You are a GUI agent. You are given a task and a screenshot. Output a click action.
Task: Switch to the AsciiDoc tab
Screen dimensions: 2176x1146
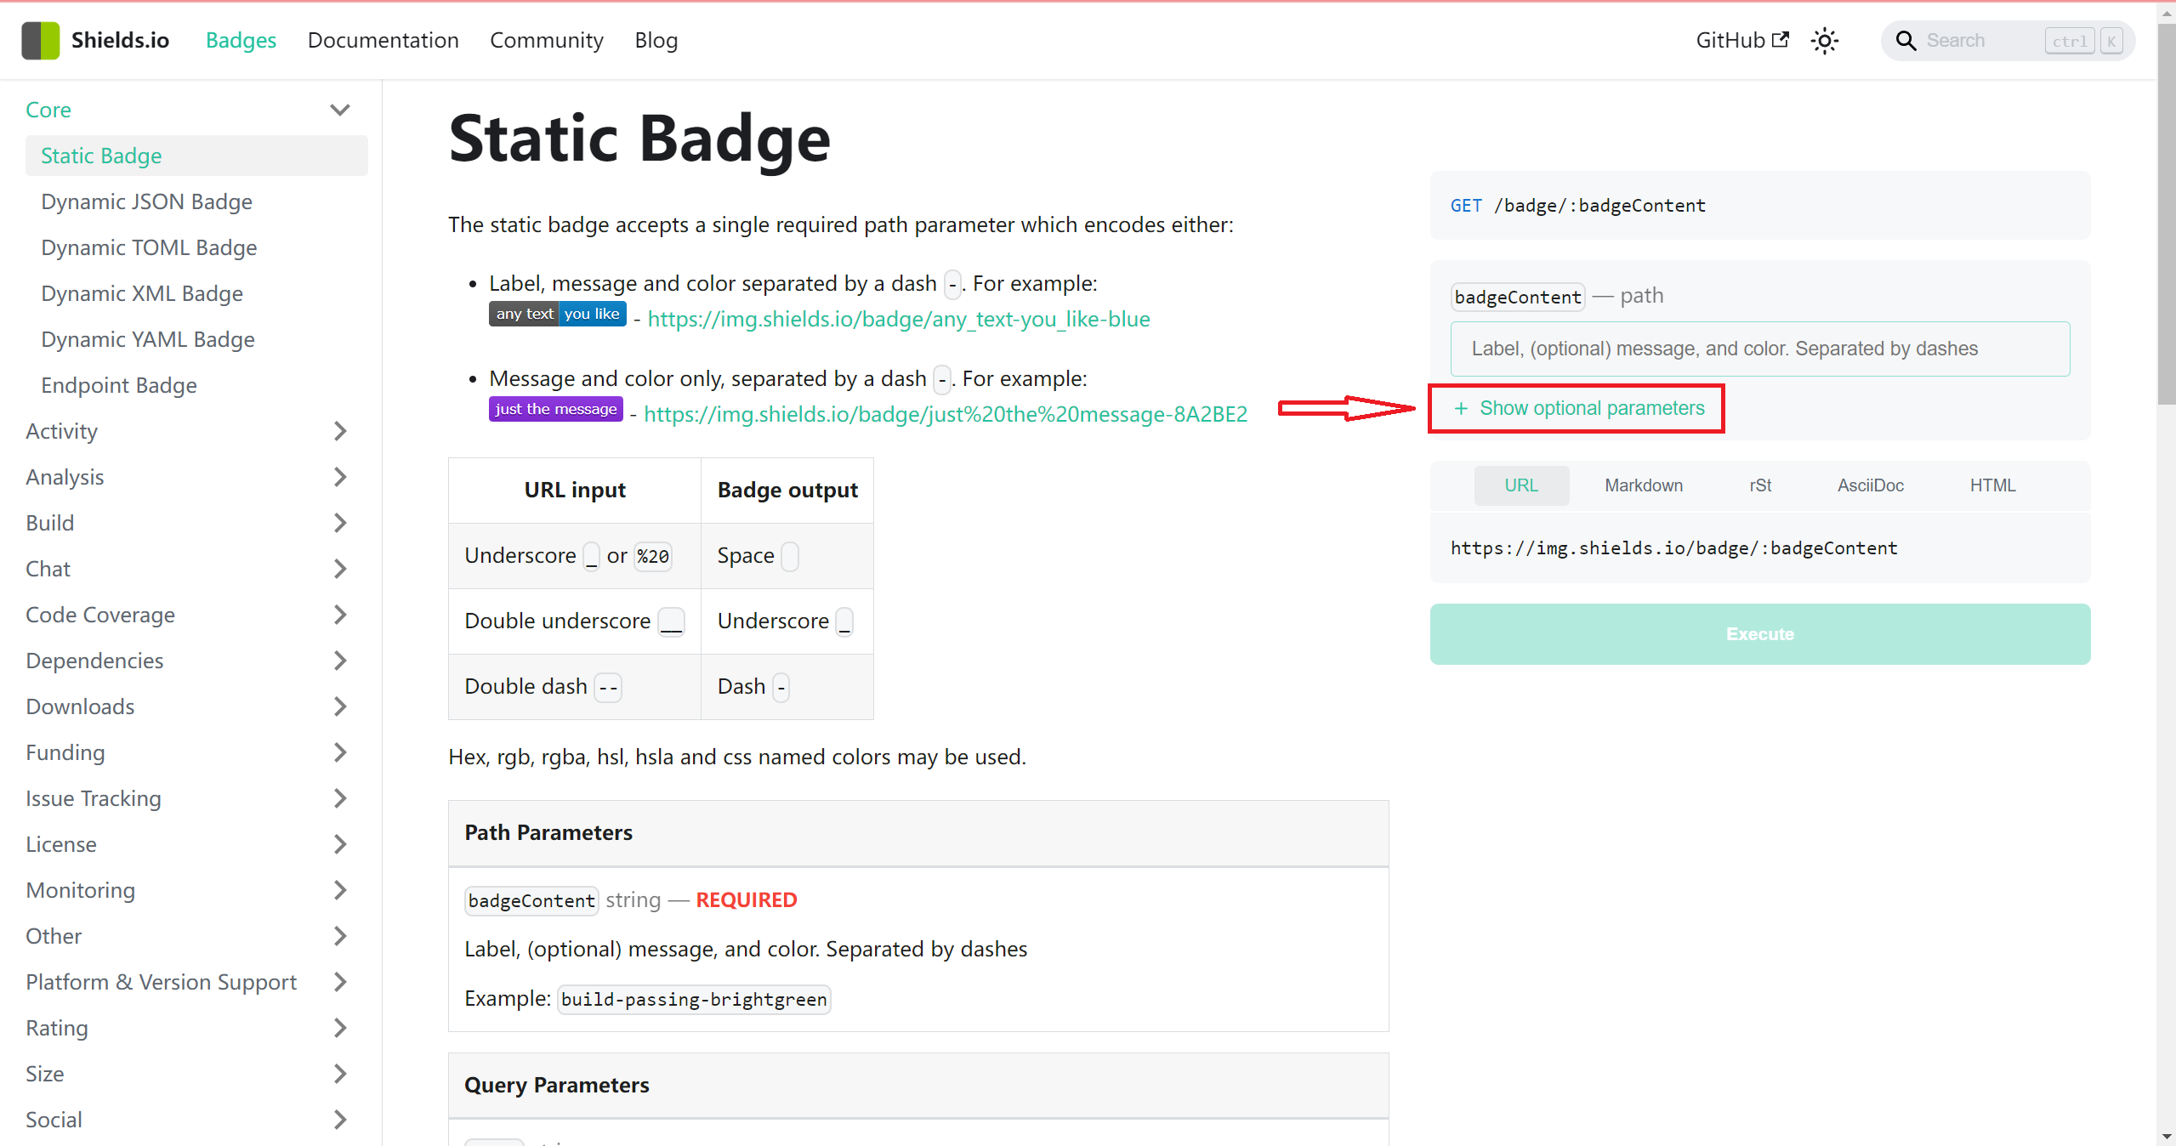click(1870, 485)
